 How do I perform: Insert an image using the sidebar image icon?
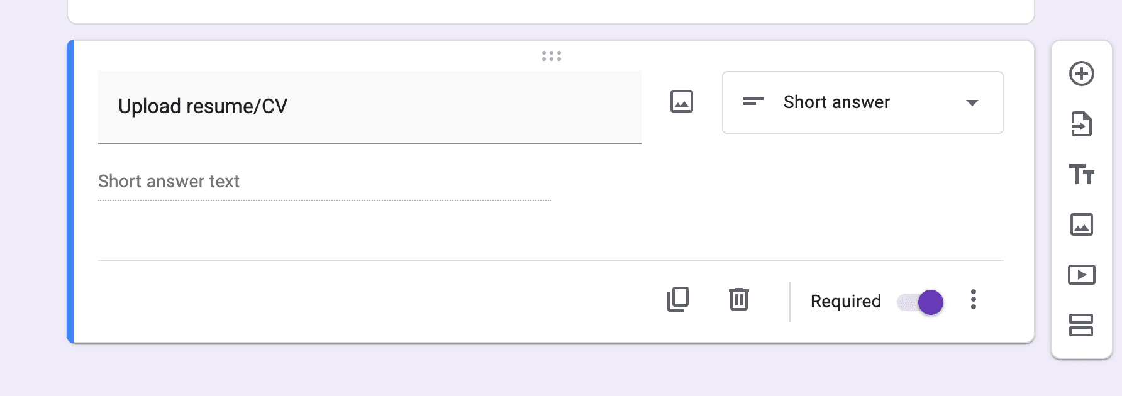[x=1081, y=226]
